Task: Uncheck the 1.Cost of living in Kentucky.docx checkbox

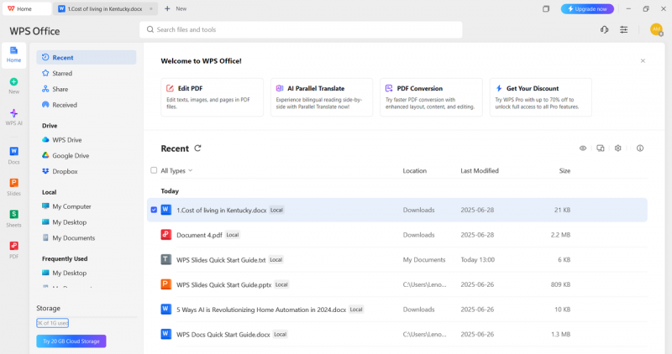Action: pos(154,210)
